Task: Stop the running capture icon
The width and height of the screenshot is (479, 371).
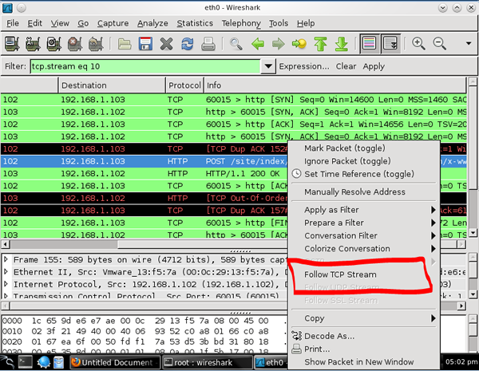Action: [x=75, y=44]
